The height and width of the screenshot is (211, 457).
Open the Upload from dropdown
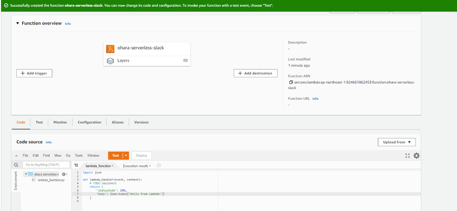pos(397,142)
